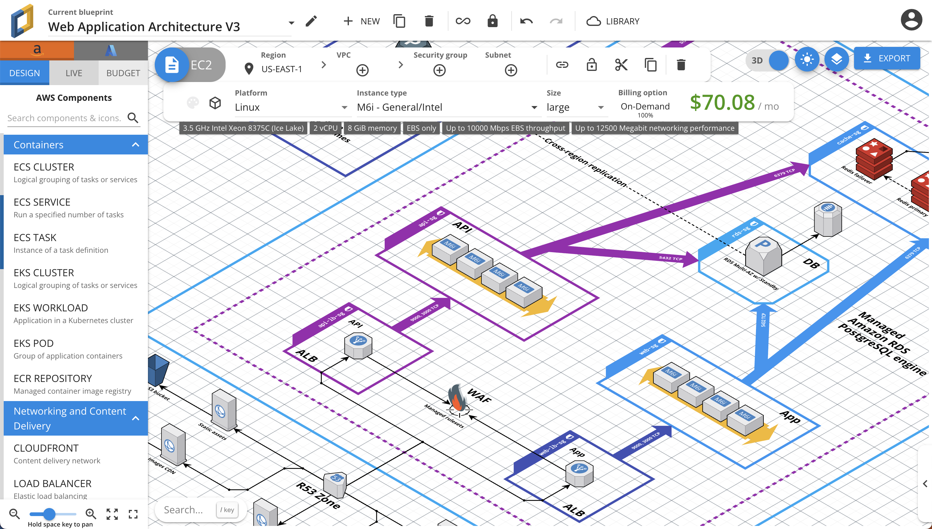Select ECS CLUSTER component
Screen dimensions: 932x529
point(76,173)
